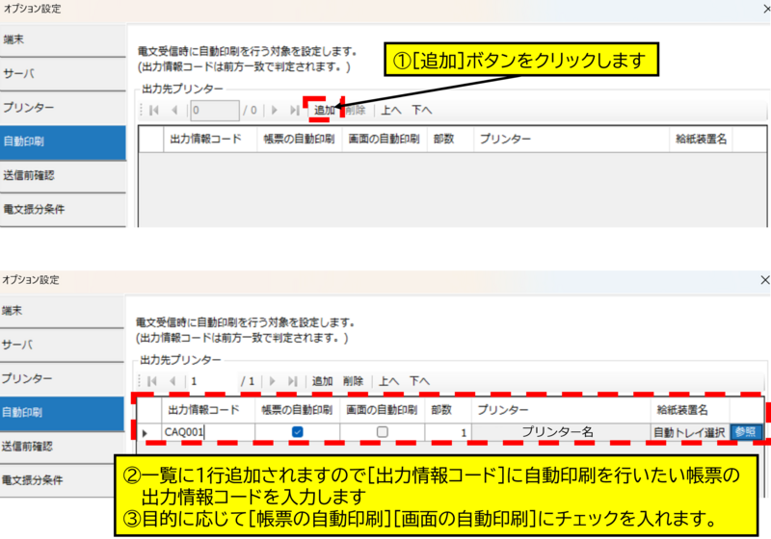The image size is (771, 539).
Task: Click the previous-record arrow in lower toolbar
Action: click(174, 381)
